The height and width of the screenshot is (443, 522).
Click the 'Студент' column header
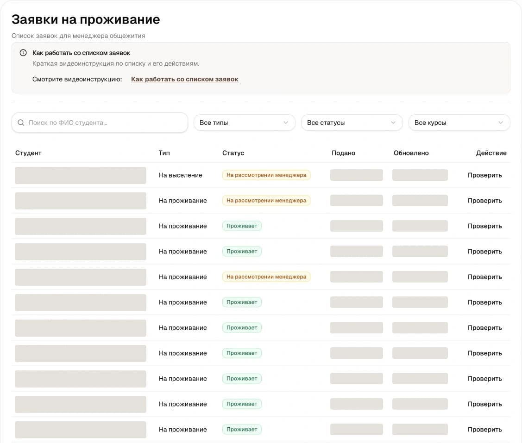point(28,153)
